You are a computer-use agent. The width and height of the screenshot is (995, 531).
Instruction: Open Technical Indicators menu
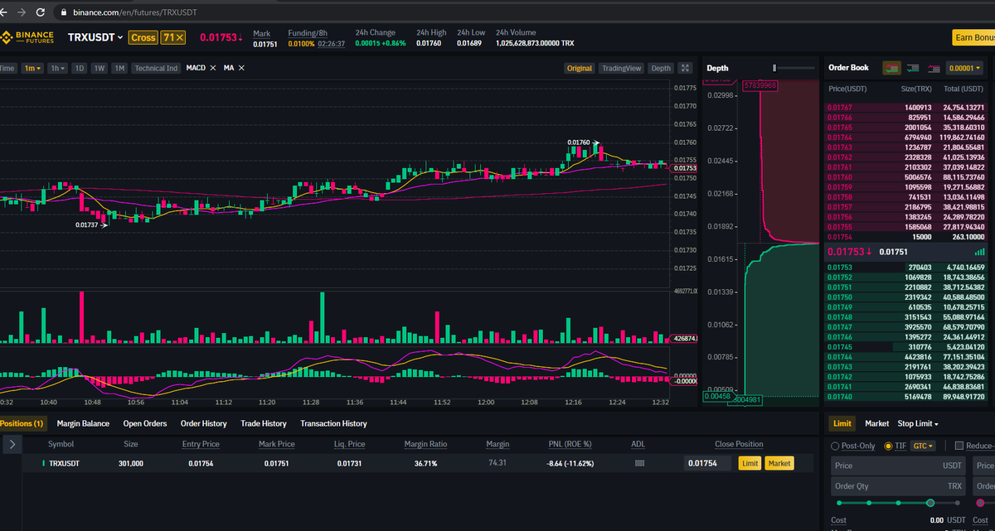155,68
